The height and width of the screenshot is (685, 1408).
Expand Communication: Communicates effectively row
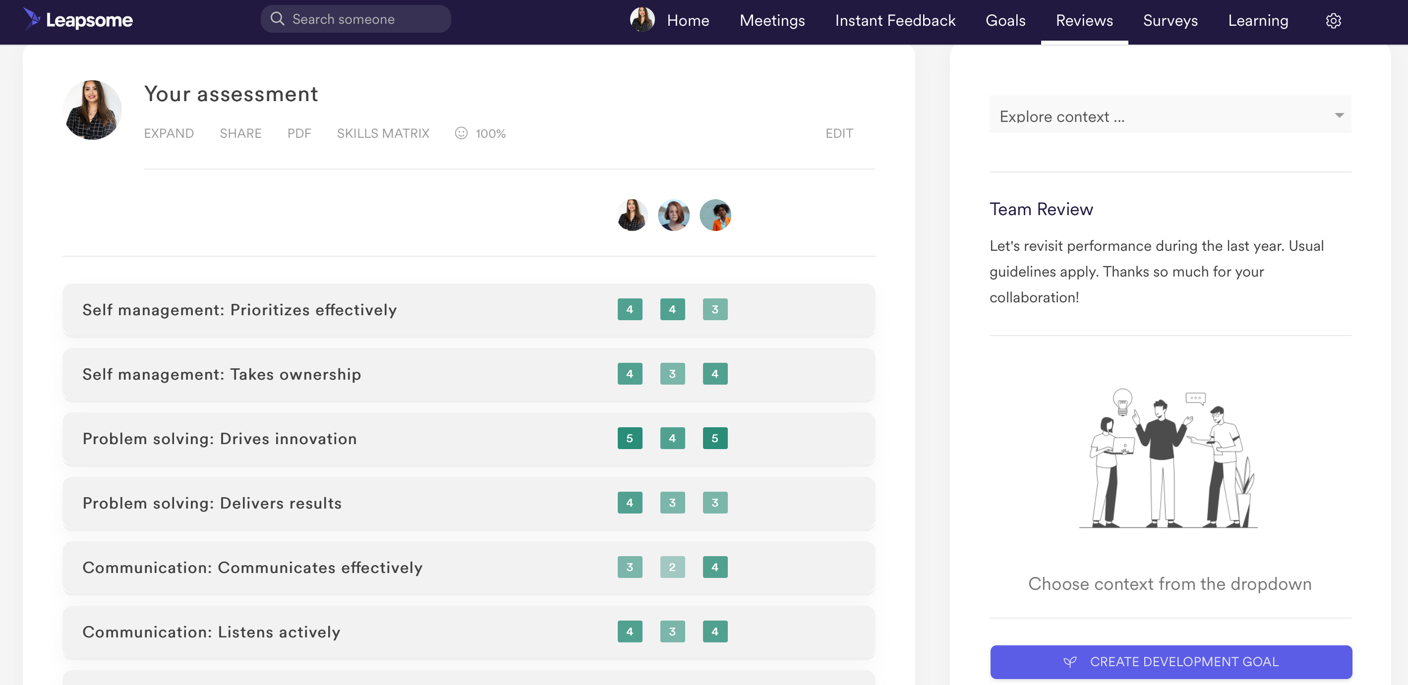pos(469,568)
